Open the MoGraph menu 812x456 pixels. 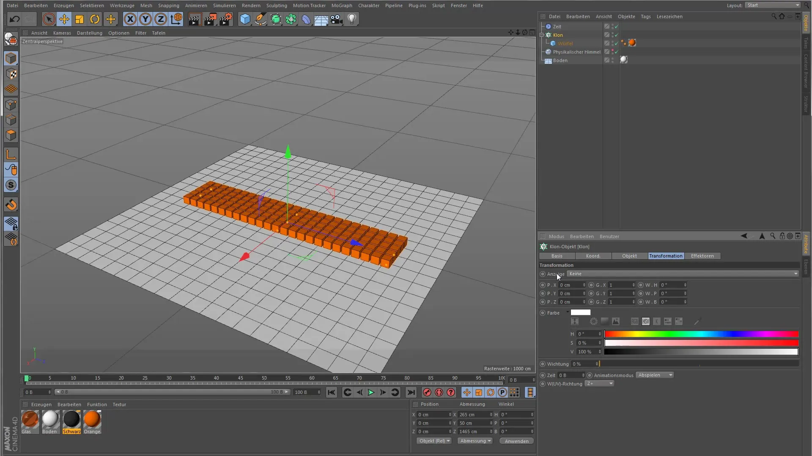342,5
